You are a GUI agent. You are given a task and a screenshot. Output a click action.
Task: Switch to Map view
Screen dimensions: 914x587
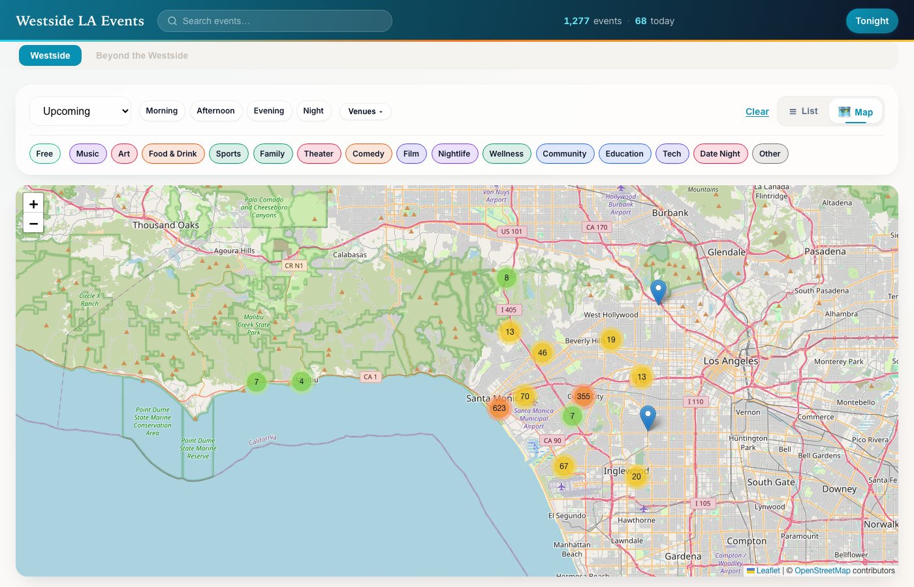(x=855, y=112)
